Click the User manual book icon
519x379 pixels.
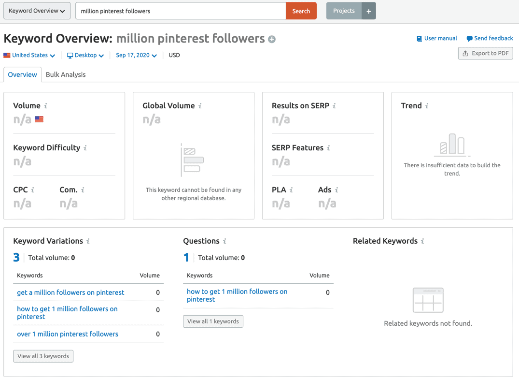pos(420,38)
